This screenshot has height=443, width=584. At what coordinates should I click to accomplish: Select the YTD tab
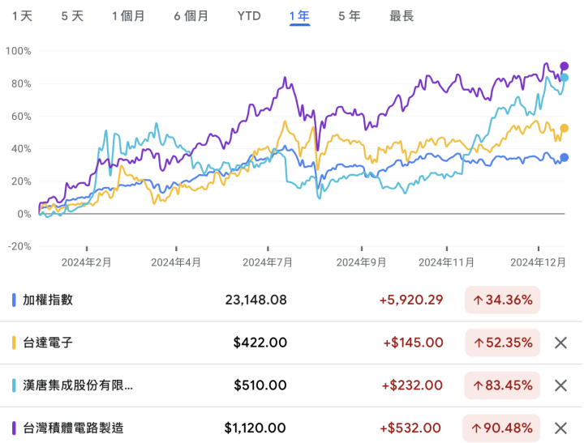249,16
